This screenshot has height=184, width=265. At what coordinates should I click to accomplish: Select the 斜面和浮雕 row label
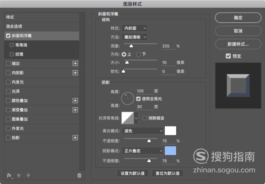(22, 35)
